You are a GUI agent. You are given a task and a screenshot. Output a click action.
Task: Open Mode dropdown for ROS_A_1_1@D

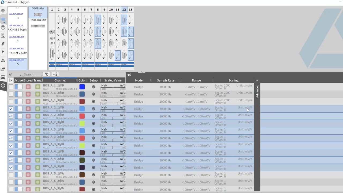click(x=139, y=87)
